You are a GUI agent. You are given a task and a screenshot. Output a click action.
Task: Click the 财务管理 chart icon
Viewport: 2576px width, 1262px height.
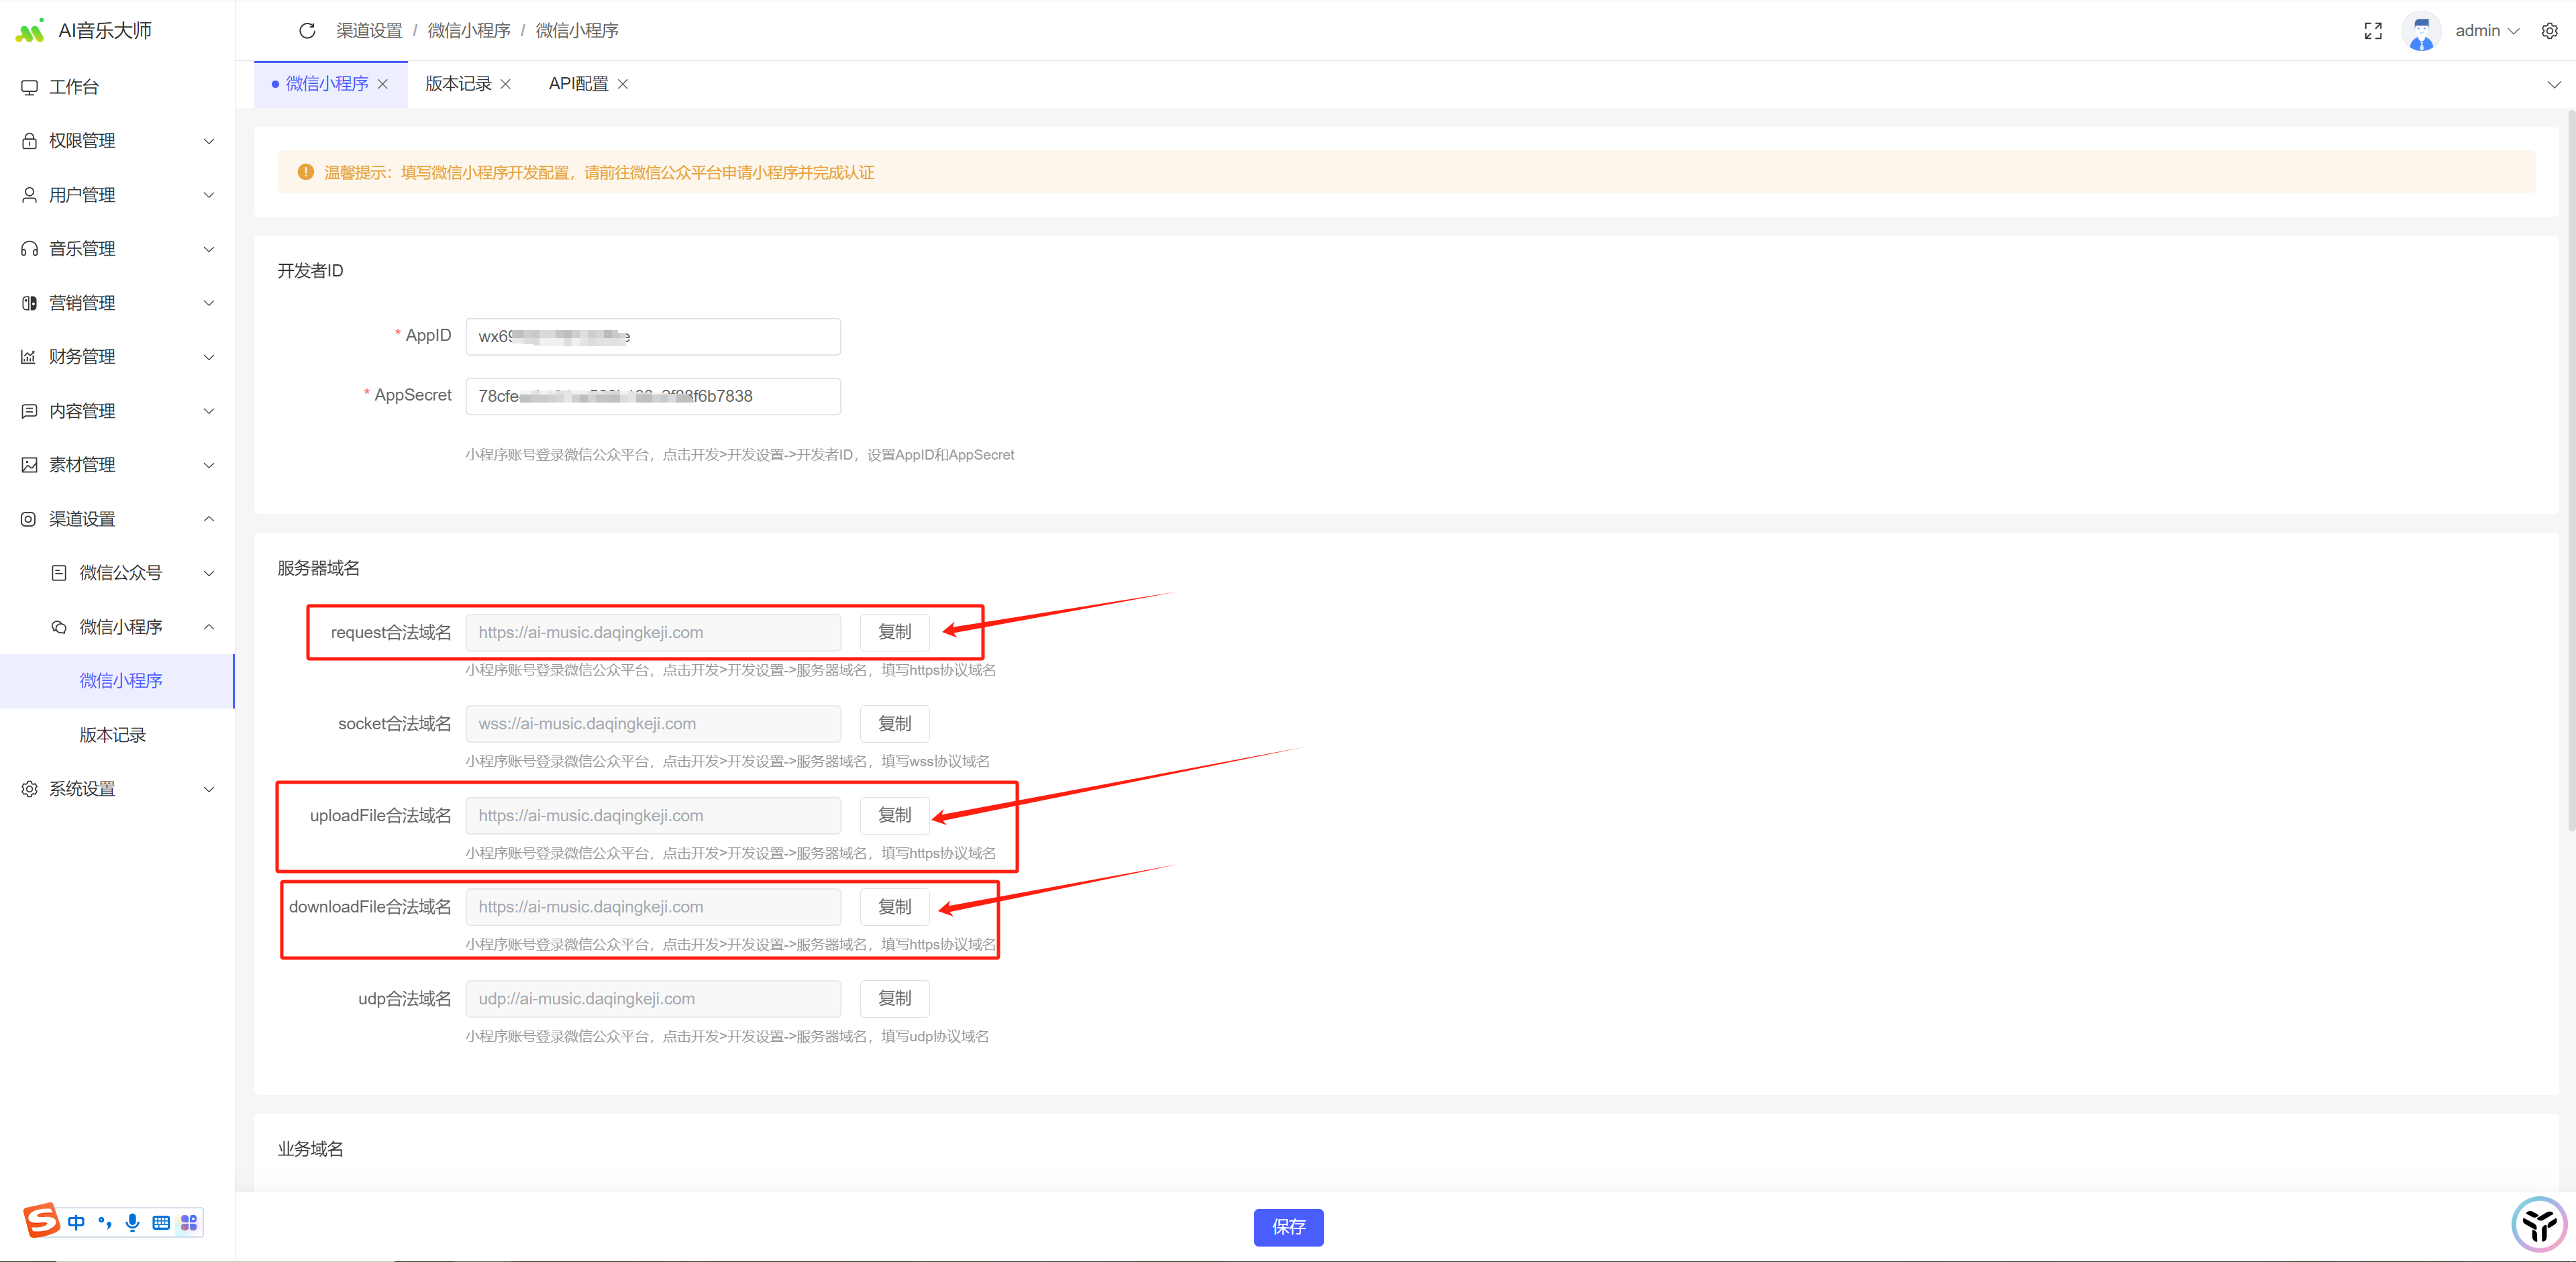29,357
